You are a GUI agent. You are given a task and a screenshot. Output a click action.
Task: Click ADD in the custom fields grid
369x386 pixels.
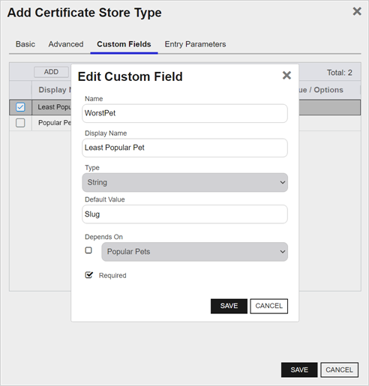point(51,72)
